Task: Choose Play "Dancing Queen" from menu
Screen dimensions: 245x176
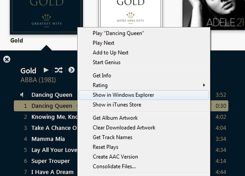Action: click(x=144, y=33)
